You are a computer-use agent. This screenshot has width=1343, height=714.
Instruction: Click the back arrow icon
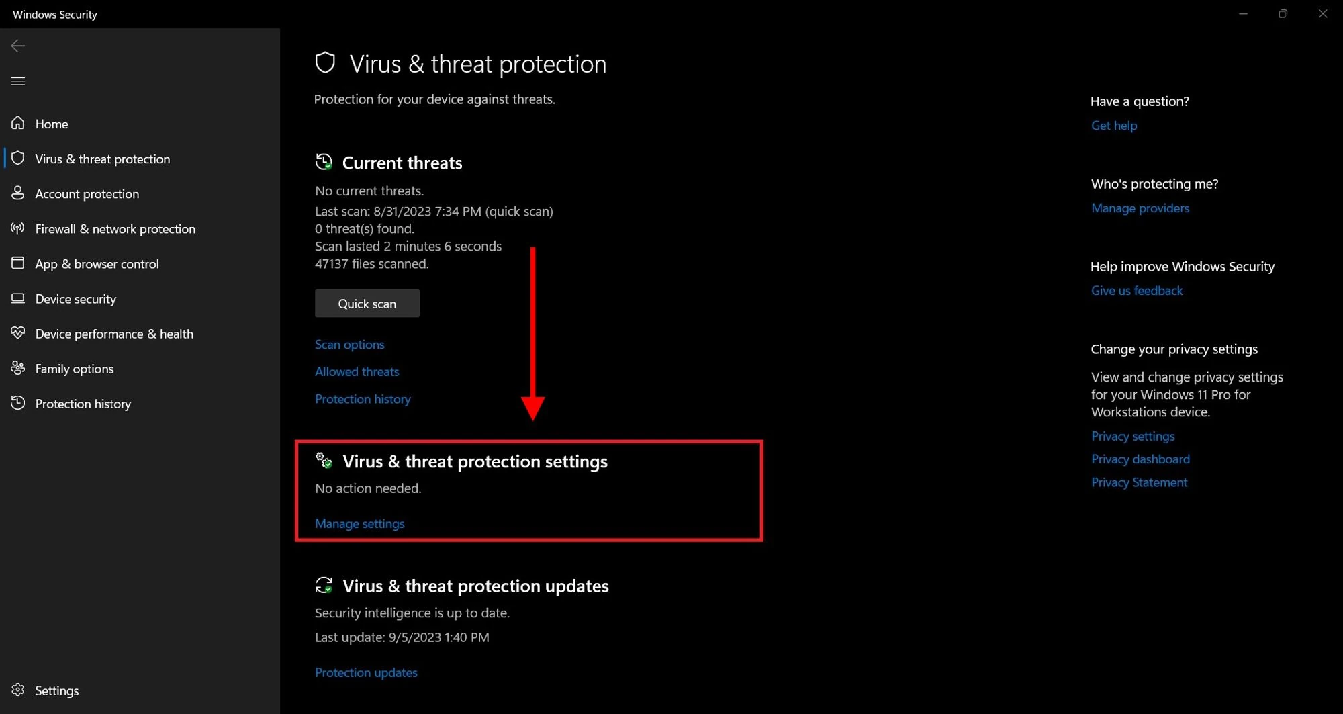click(x=18, y=46)
